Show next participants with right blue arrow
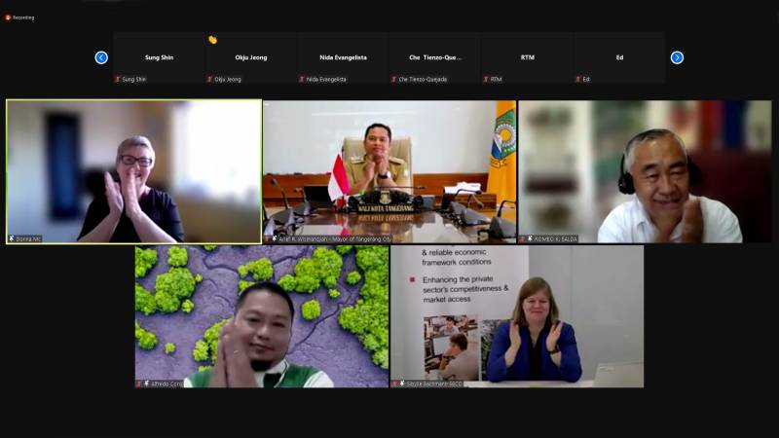This screenshot has width=779, height=438. [x=677, y=57]
